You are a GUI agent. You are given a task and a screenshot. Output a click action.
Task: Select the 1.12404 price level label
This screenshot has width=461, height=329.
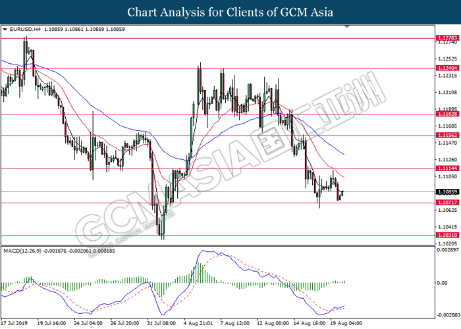(x=447, y=68)
